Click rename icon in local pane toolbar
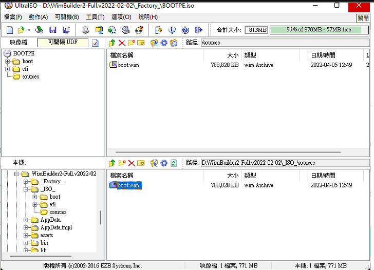Screen dimensions: 374x270 click(141, 163)
